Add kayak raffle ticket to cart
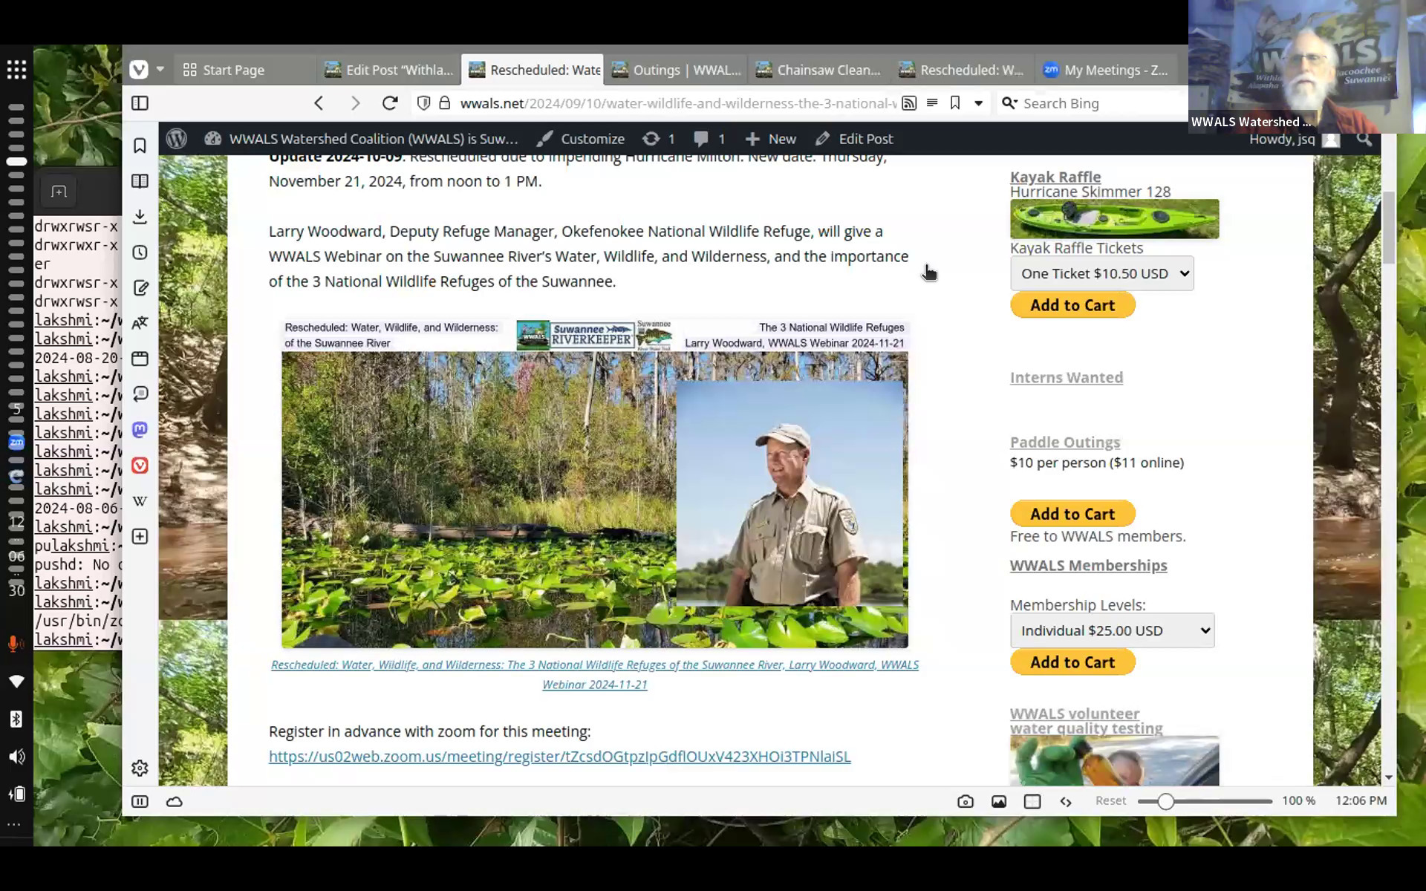This screenshot has width=1426, height=891. click(x=1072, y=305)
